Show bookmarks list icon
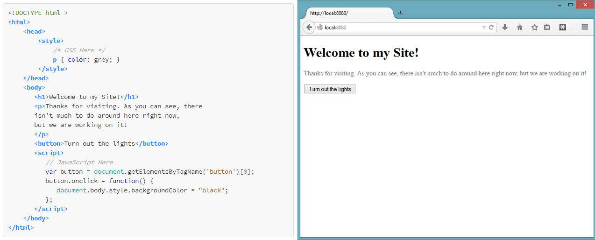The width and height of the screenshot is (595, 240). [547, 28]
